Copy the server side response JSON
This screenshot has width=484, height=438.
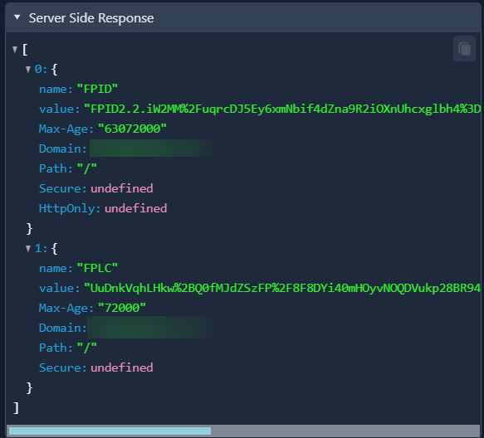pyautogui.click(x=464, y=49)
